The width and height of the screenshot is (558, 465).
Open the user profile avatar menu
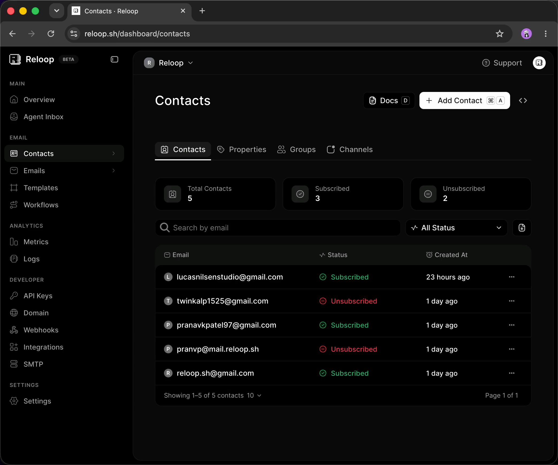pos(539,63)
